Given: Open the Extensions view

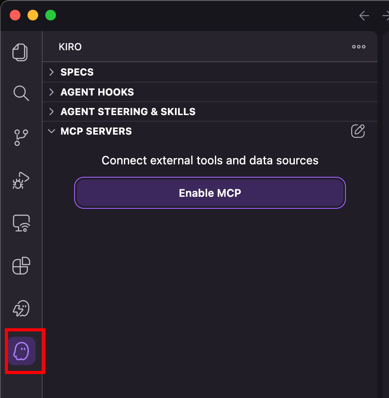Looking at the screenshot, I should pyautogui.click(x=21, y=266).
